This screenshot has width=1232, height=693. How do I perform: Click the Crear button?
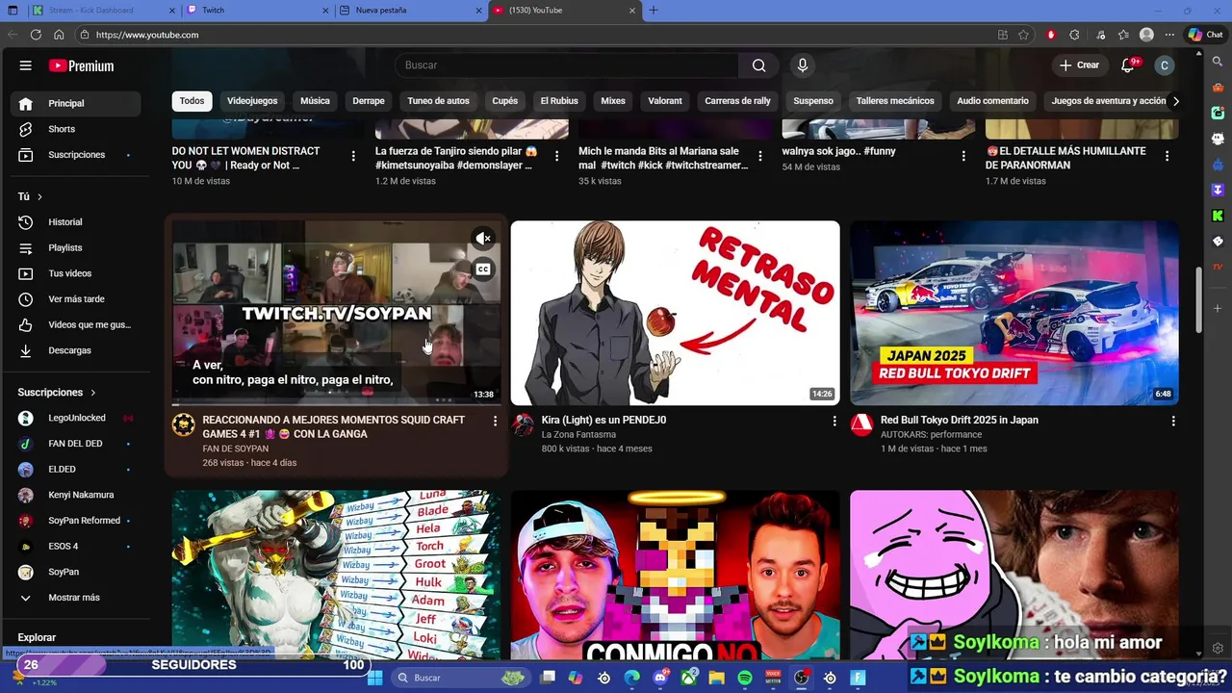point(1079,65)
